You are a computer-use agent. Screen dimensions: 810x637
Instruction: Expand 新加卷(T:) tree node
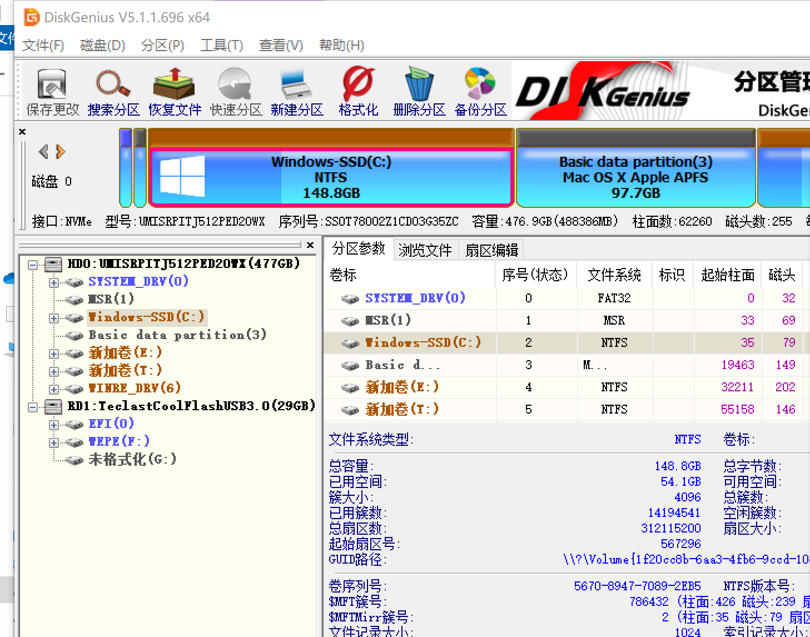53,371
